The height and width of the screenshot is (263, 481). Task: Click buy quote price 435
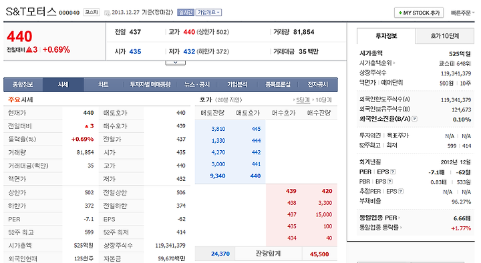[x=292, y=226]
